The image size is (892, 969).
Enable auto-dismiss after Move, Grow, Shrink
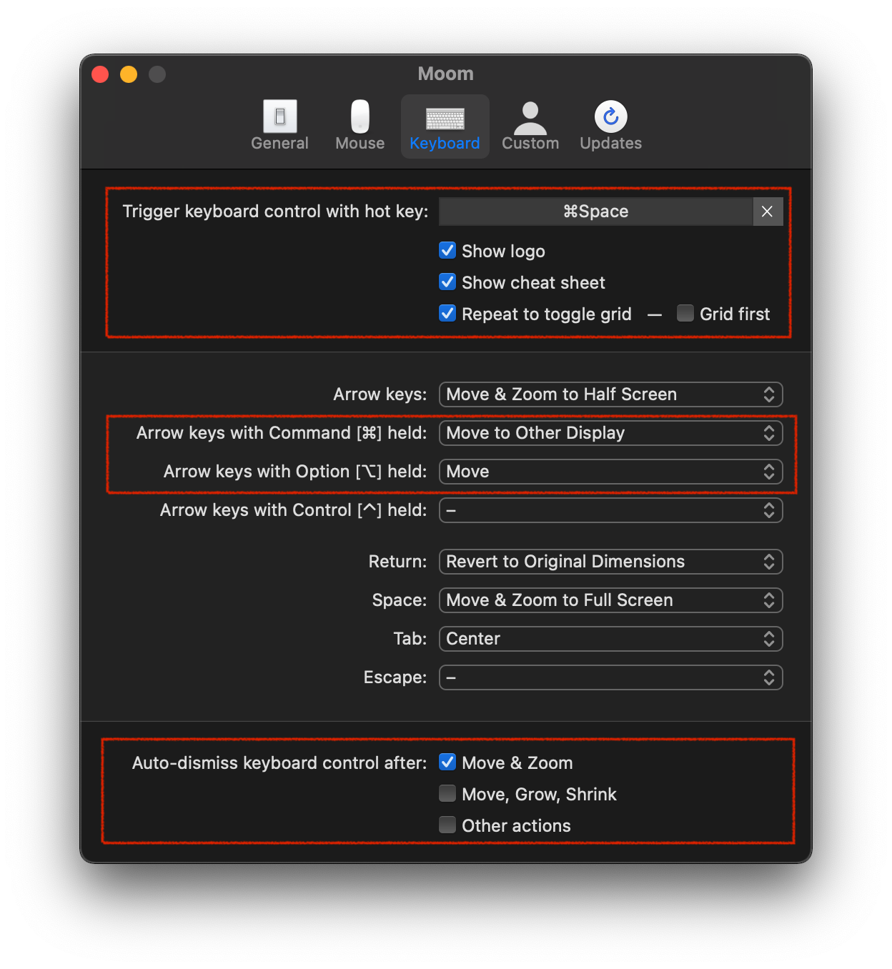[x=447, y=794]
